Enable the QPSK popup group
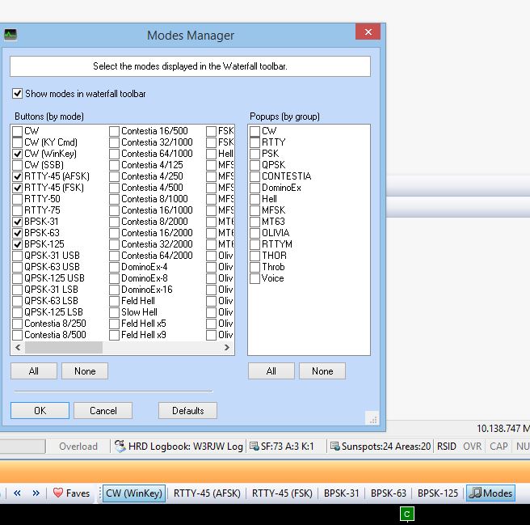Viewport: 530px width, 525px height. (x=254, y=165)
